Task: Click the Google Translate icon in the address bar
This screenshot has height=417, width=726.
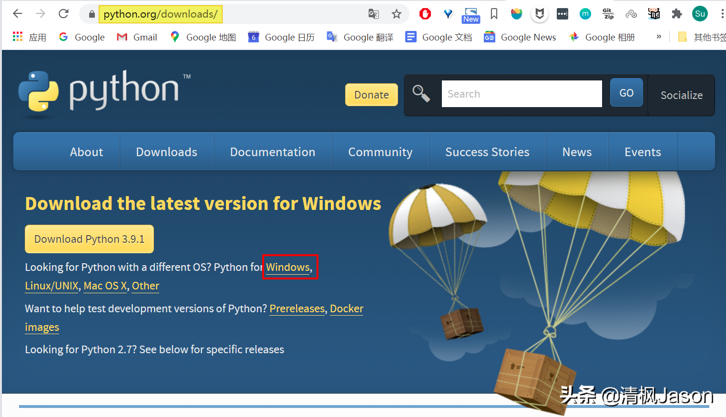Action: (x=373, y=14)
